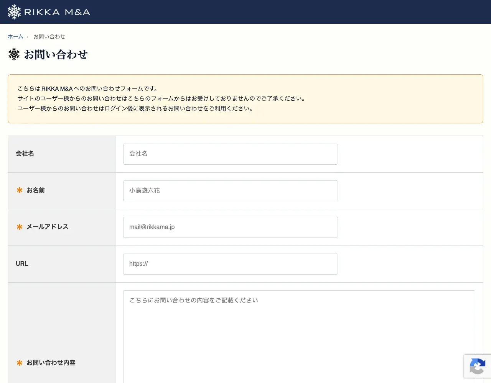Click the 会社名 field label

coord(25,154)
